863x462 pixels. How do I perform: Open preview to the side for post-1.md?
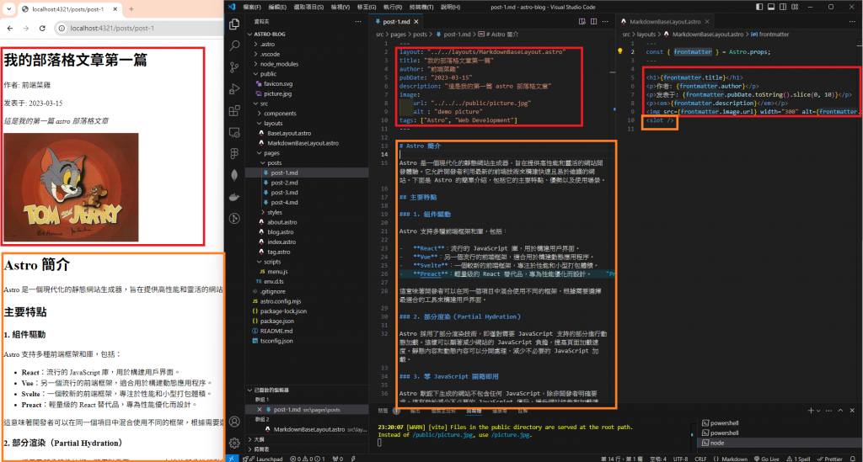coord(582,21)
